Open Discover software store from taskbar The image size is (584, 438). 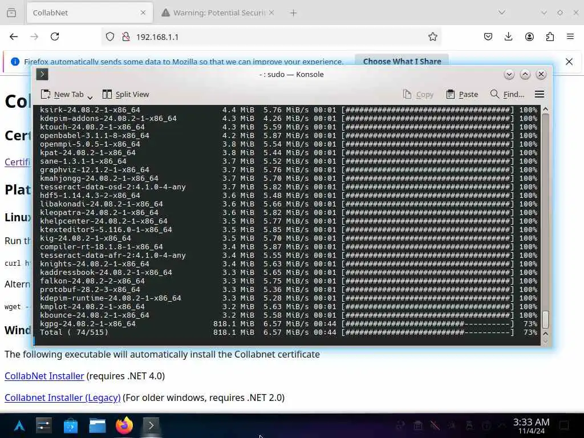[x=70, y=425]
